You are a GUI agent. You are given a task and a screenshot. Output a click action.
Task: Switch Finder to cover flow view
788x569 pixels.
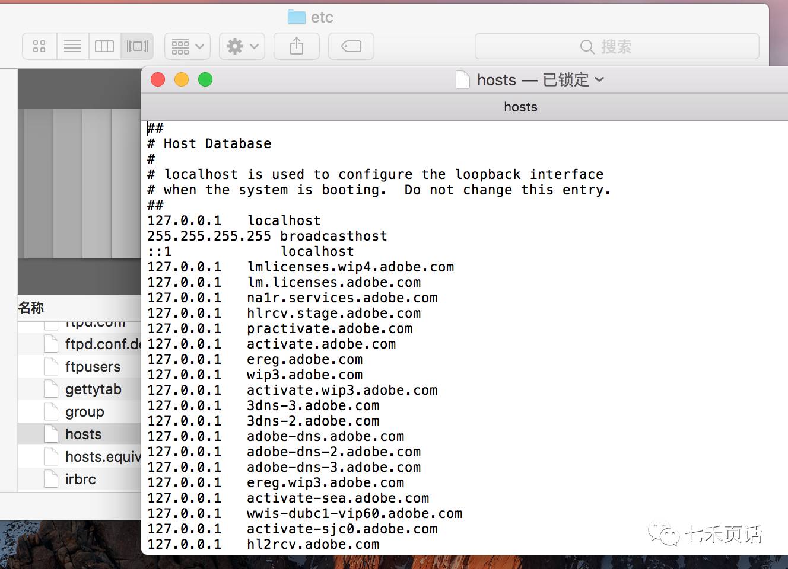tap(137, 46)
